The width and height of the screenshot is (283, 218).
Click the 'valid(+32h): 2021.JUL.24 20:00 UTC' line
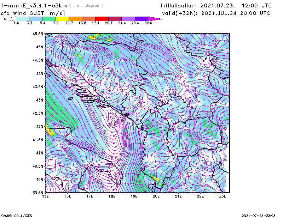point(216,13)
